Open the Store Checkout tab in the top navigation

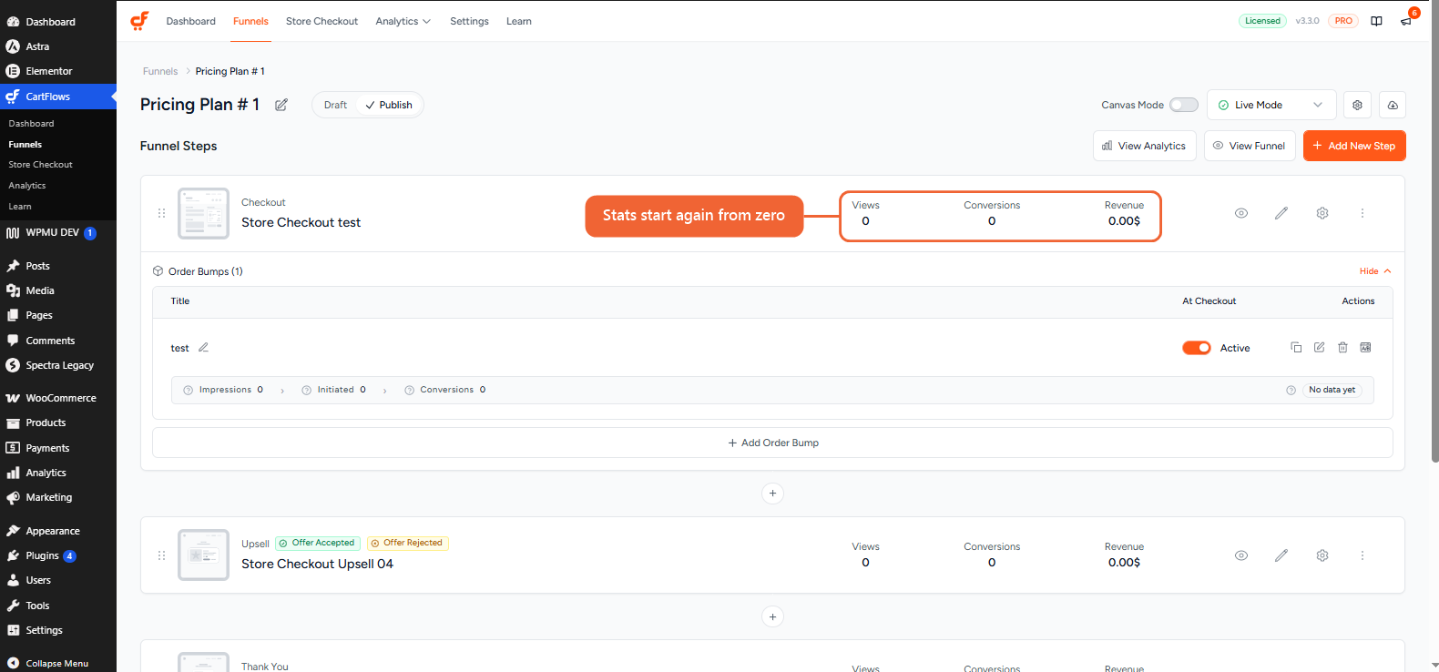click(x=321, y=21)
